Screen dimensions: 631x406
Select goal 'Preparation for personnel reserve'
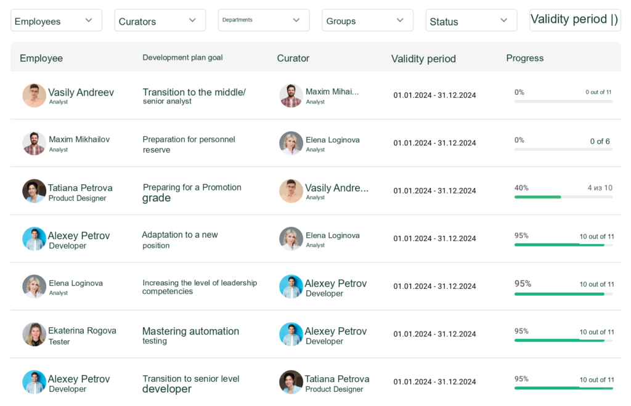[189, 144]
